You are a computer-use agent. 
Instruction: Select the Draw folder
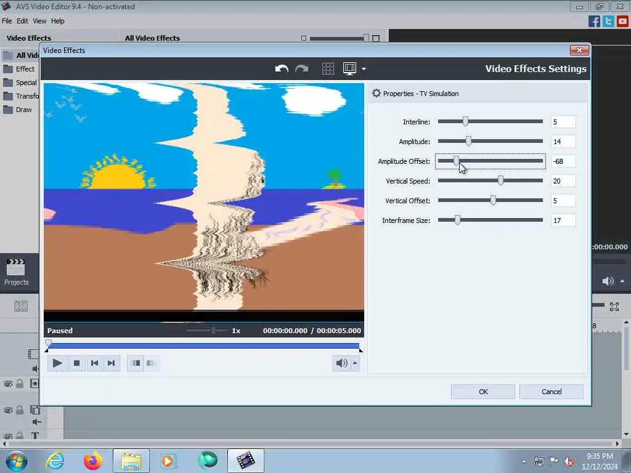pos(18,110)
